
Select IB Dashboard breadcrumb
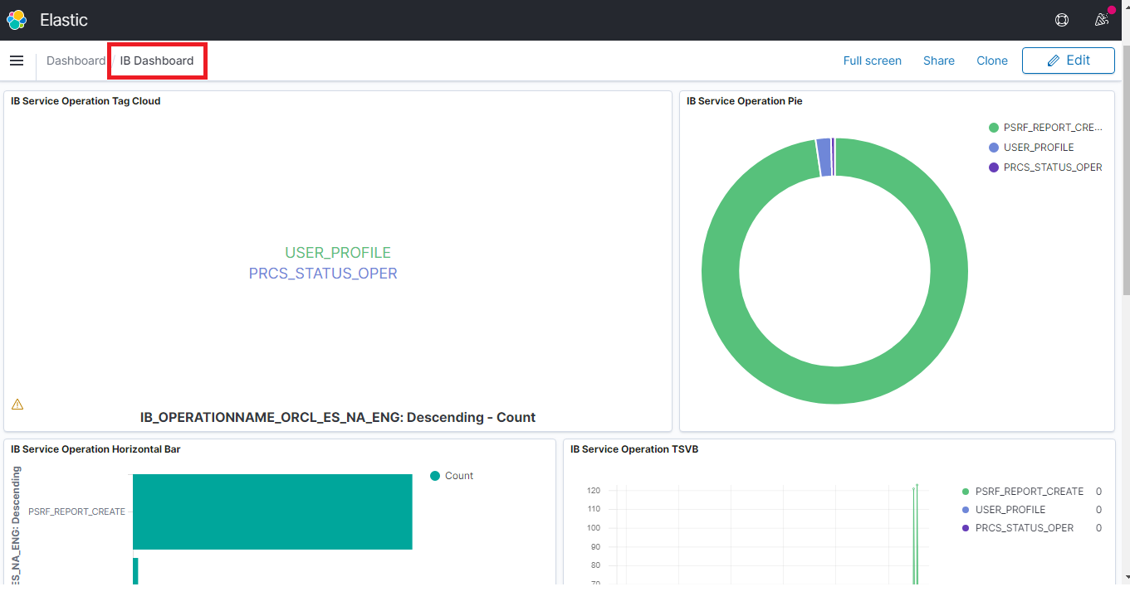(157, 61)
